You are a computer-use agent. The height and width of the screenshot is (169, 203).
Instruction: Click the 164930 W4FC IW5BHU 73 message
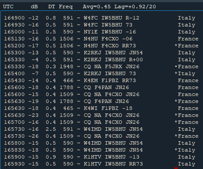tap(108, 25)
